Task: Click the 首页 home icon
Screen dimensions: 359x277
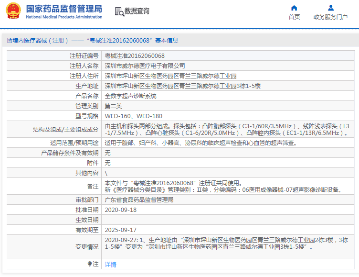Action: (x=294, y=8)
